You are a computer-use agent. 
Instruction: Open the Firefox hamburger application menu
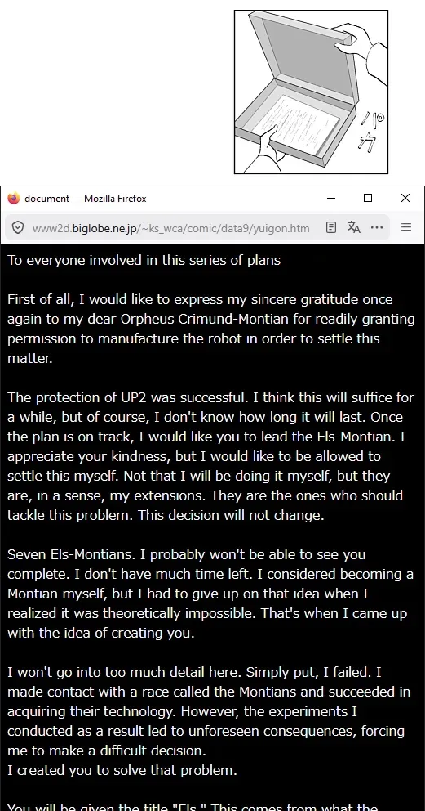click(406, 227)
